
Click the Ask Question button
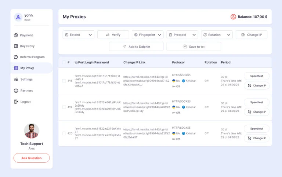point(32,158)
